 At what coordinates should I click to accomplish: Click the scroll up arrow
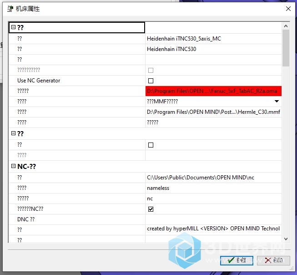tap(286, 26)
